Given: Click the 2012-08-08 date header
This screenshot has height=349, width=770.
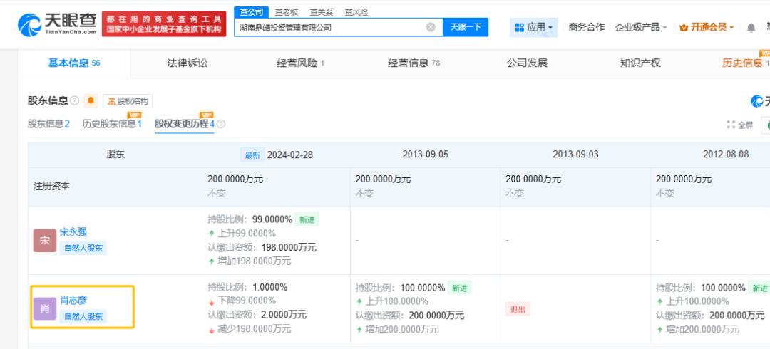Looking at the screenshot, I should pos(726,155).
